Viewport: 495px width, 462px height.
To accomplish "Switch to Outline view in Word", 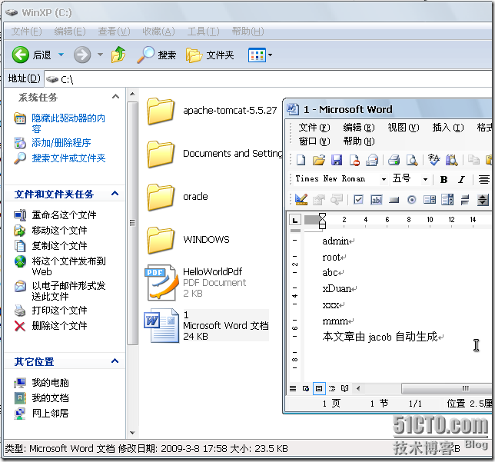I will 332,388.
